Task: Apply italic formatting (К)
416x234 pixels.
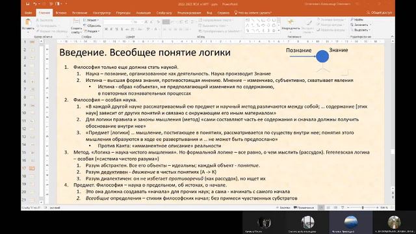Action: tap(111, 29)
